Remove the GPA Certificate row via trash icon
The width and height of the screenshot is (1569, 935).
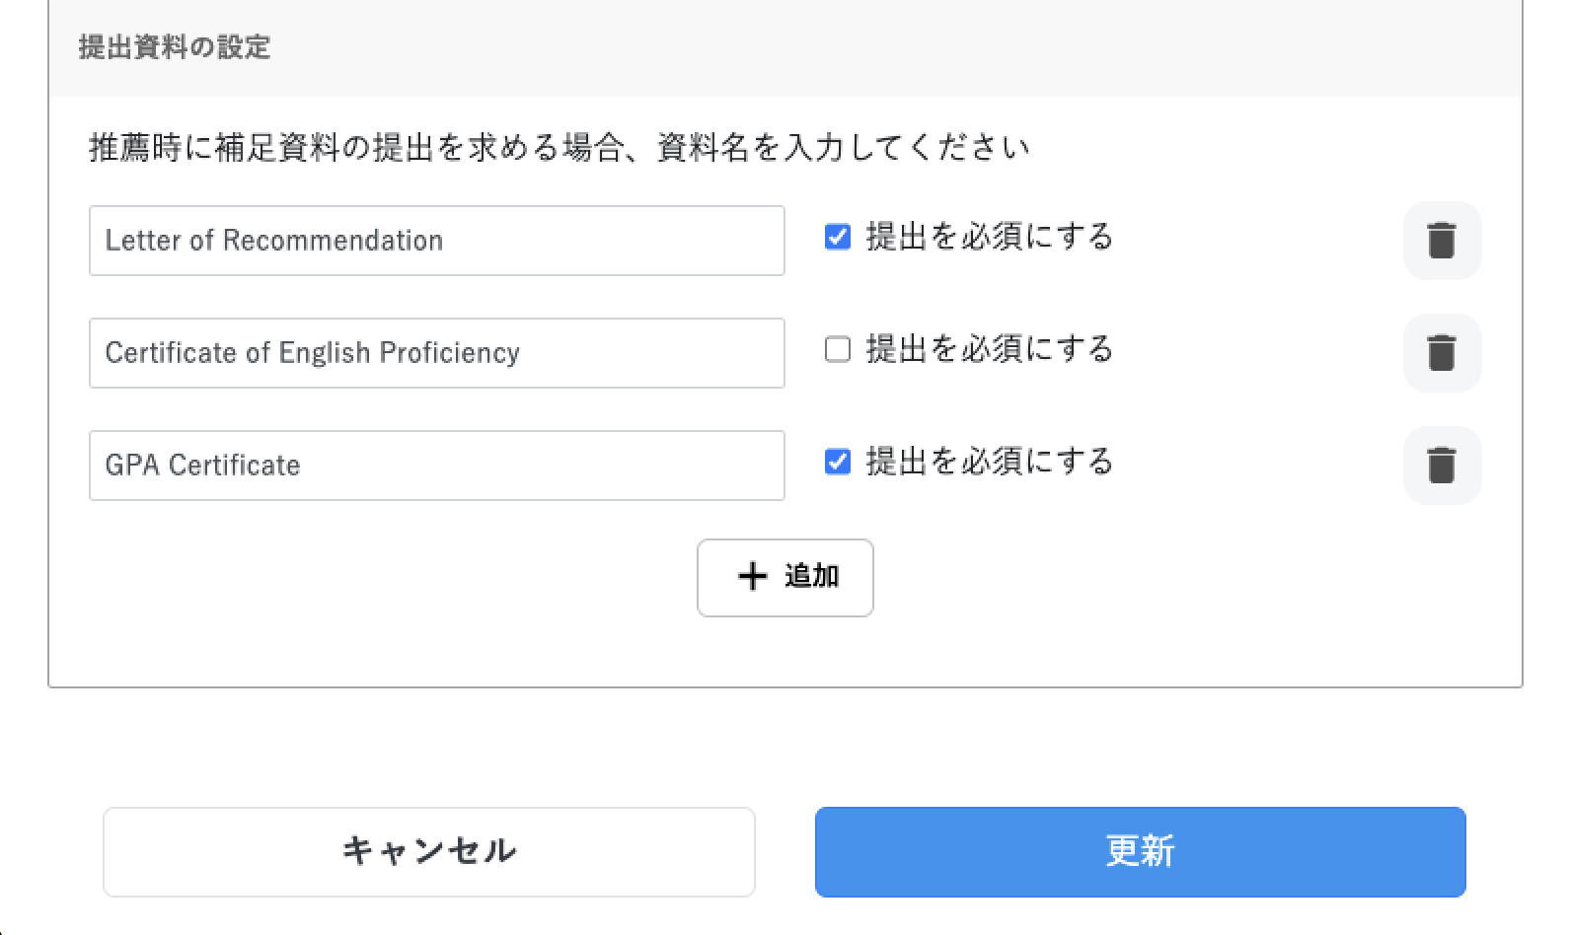pos(1442,466)
